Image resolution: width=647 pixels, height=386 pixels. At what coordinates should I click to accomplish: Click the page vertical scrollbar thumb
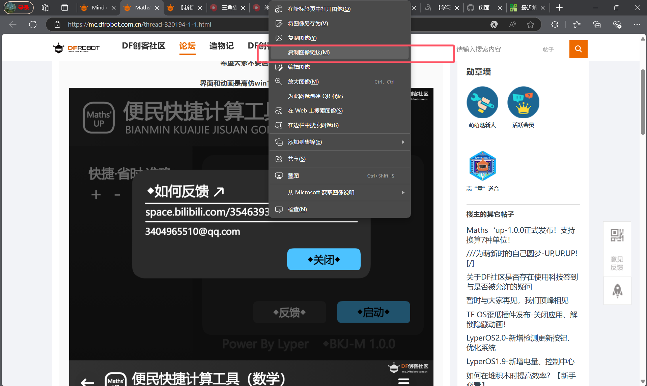643,101
